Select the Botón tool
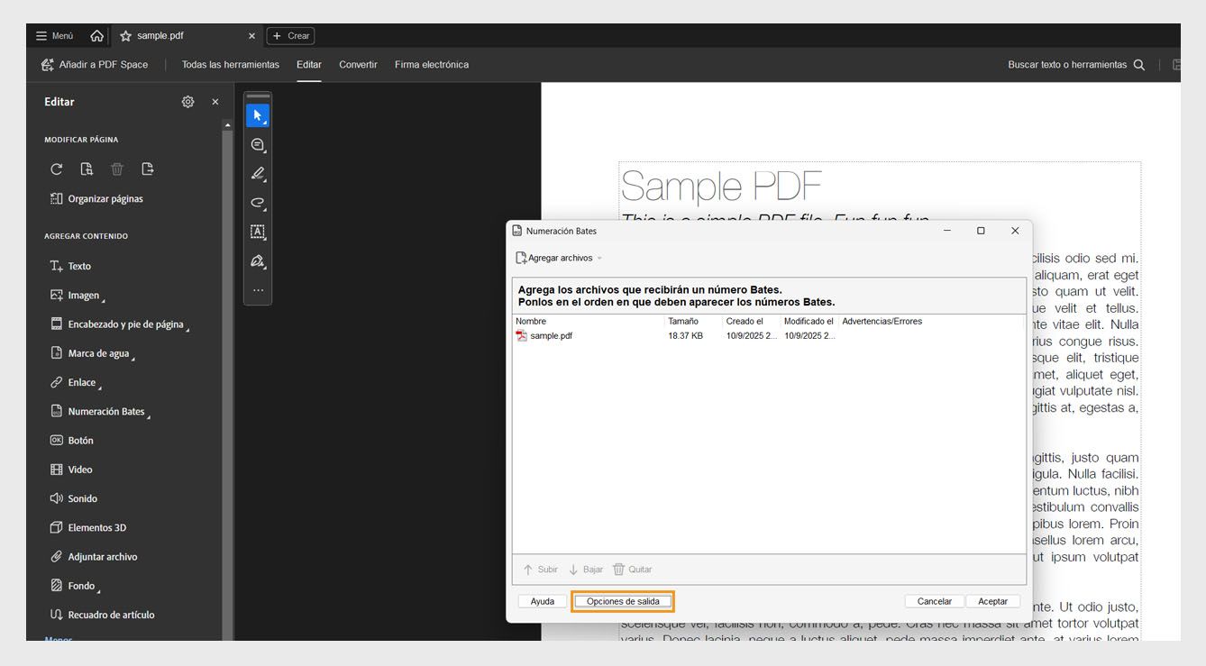 [71, 441]
